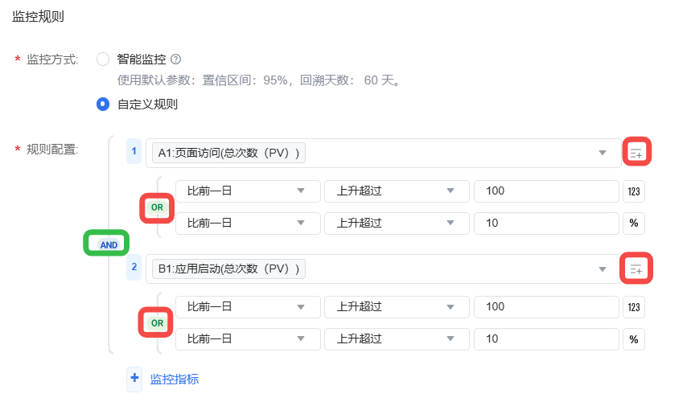Expand first 上升超过 dropdown in rule 2
Image resolution: width=687 pixels, height=402 pixels.
(x=397, y=307)
